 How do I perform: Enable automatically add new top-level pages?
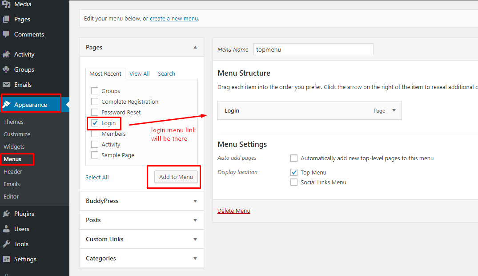pos(294,158)
